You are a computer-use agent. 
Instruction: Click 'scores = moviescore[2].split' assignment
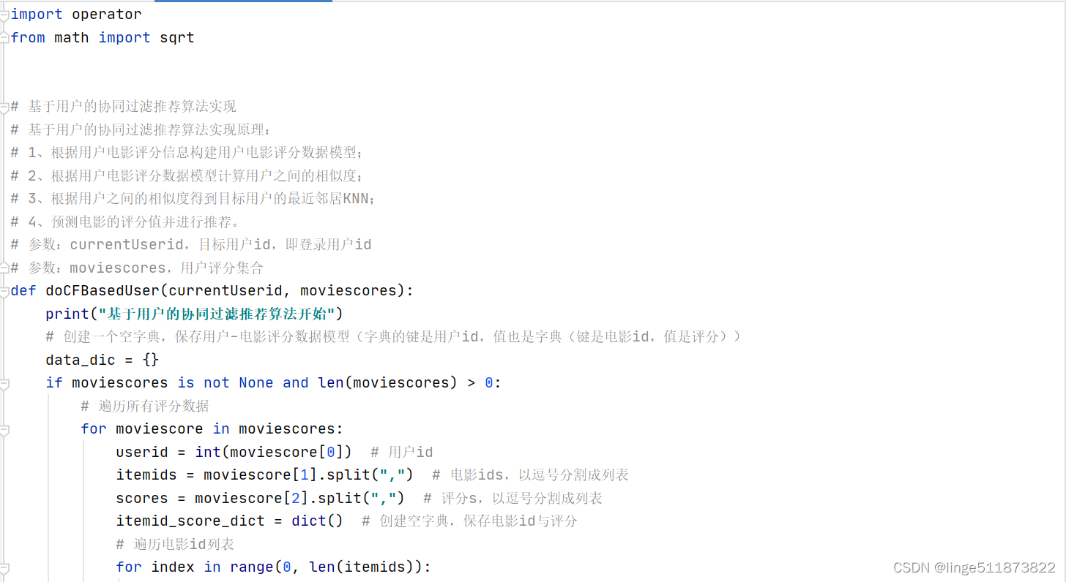click(x=261, y=498)
